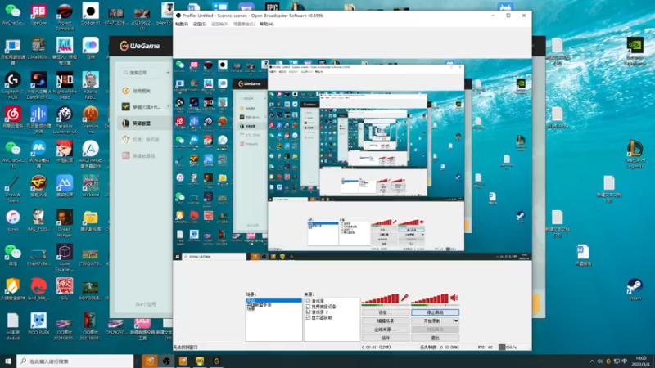Open the Draw & Guess desktop shortcut
Screen dimensions: 655x368
click(12, 189)
